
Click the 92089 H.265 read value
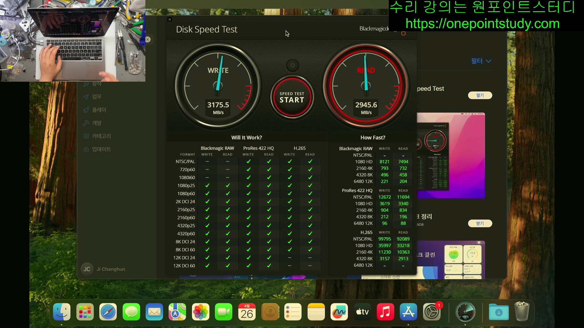(x=403, y=239)
